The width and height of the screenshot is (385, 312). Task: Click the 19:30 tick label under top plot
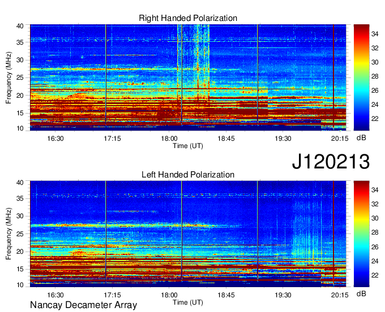click(x=283, y=138)
